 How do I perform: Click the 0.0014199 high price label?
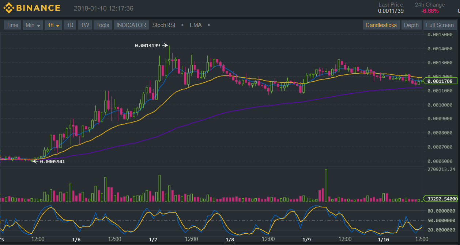tap(147, 46)
